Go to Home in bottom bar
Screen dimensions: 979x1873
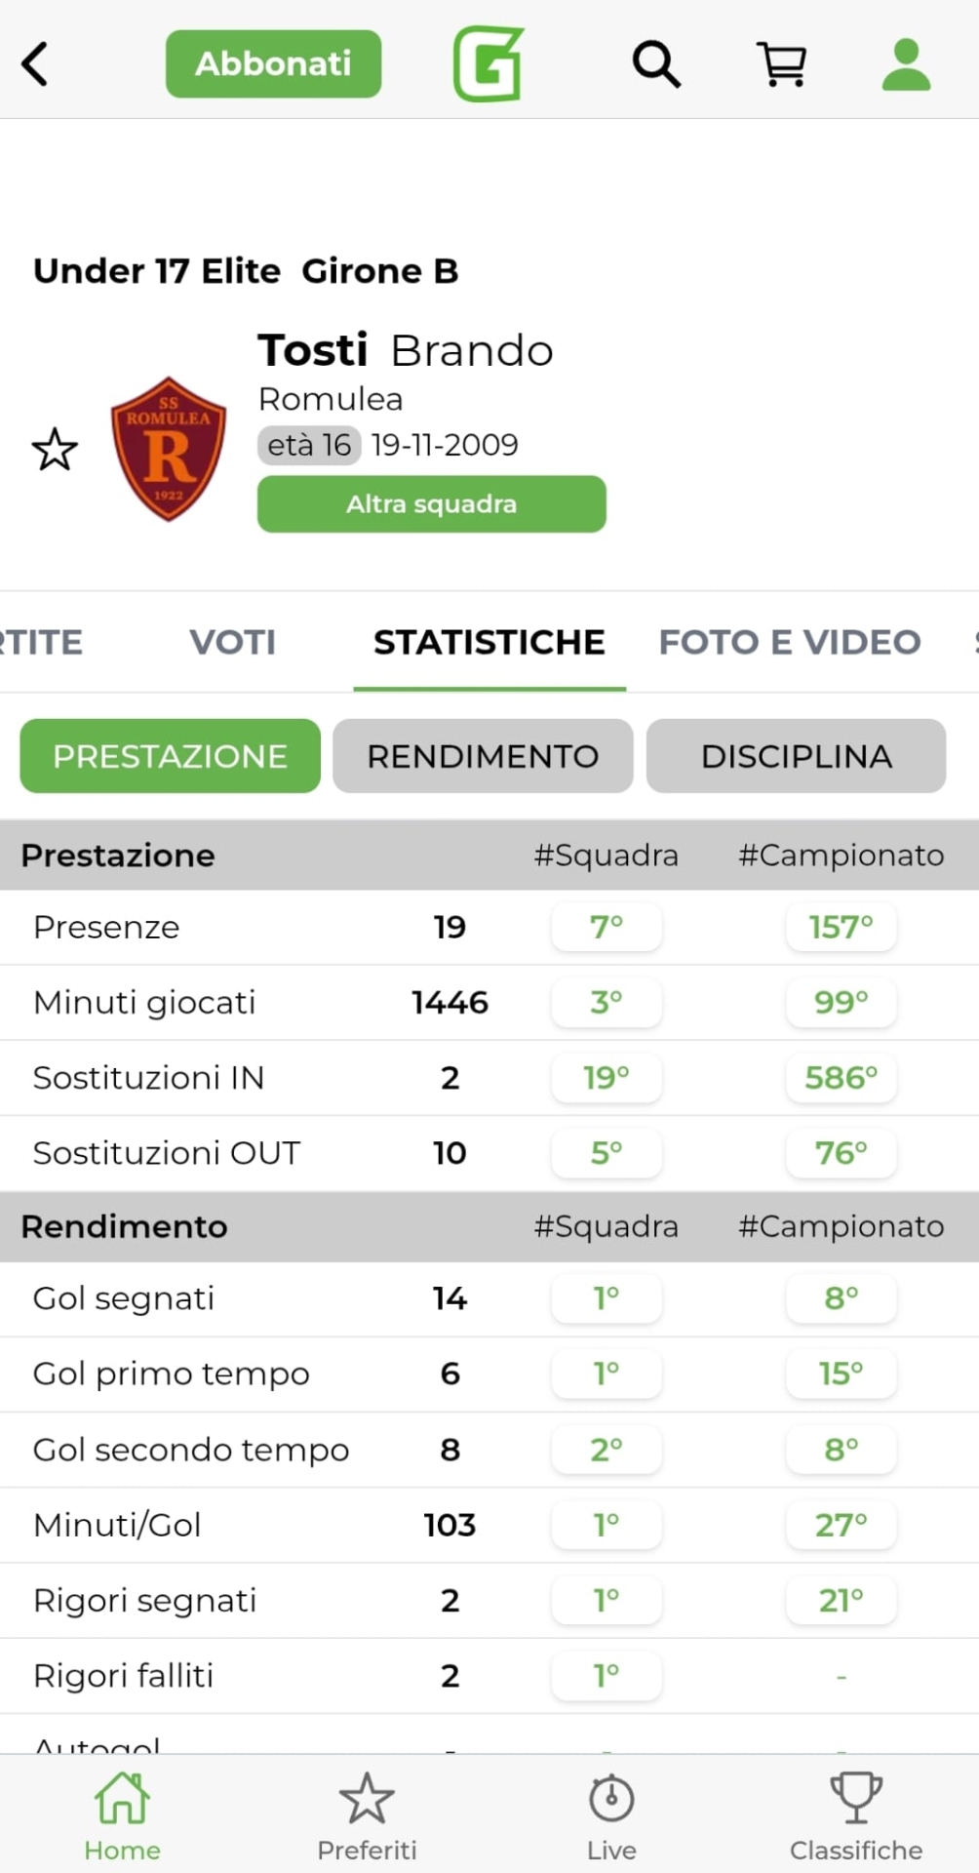[x=122, y=1816]
